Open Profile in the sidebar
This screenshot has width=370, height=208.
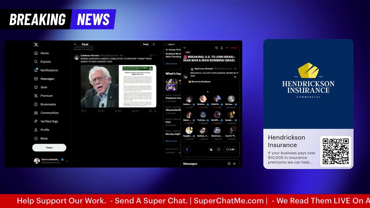pyautogui.click(x=42, y=130)
